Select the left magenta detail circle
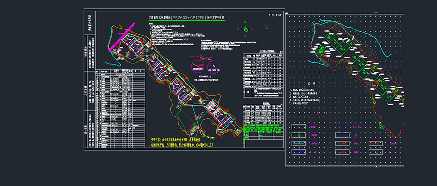The height and width of the screenshot is (186, 437). [197, 66]
